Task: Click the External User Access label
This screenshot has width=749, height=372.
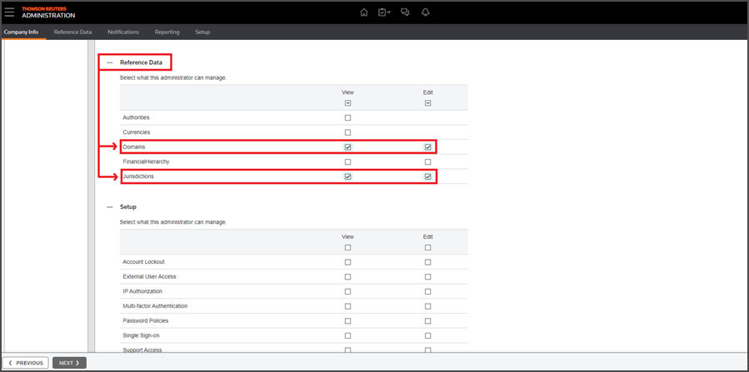Action: coord(149,276)
